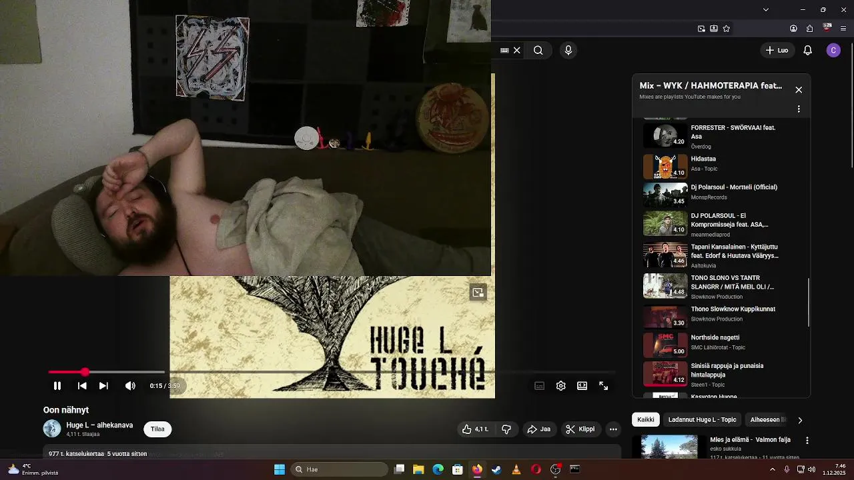
Task: Open the Huge L – aihekanava channel link
Action: (99, 425)
